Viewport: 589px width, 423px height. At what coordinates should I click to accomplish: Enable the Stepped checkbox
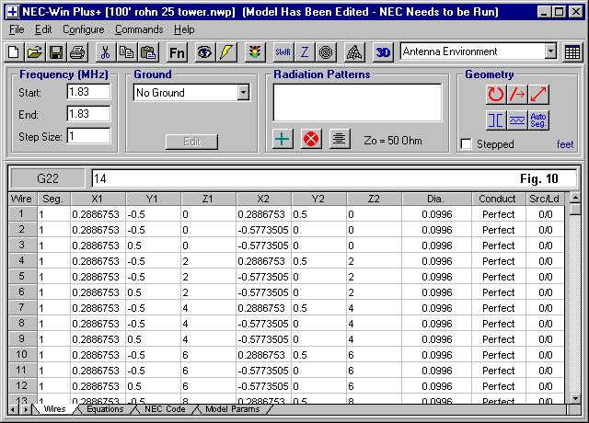[467, 144]
